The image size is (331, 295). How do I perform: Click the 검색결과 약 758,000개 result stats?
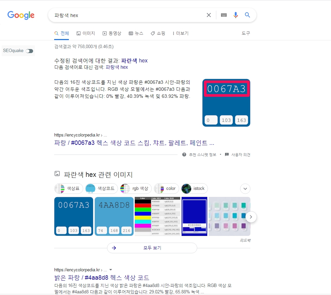(x=84, y=47)
